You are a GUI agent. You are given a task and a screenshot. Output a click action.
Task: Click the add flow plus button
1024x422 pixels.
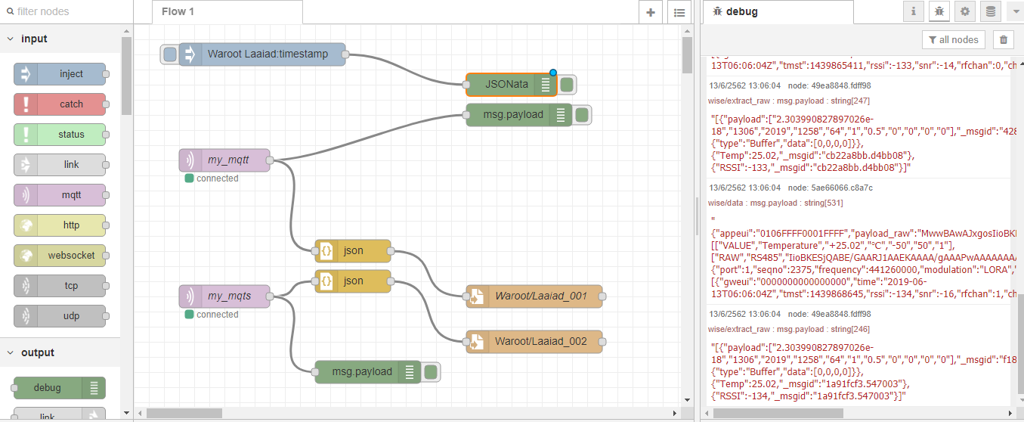[x=651, y=12]
